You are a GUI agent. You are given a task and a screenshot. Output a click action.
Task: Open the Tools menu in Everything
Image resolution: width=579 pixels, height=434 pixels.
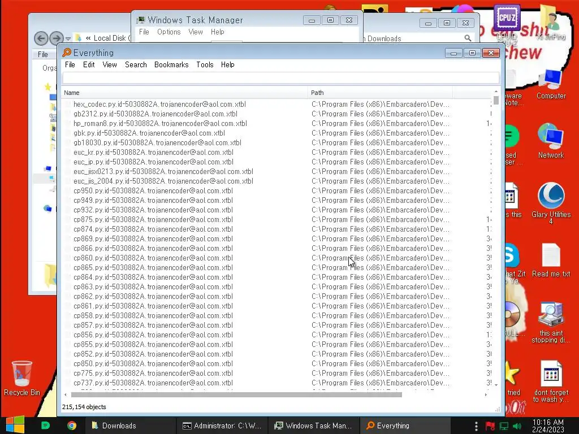205,64
